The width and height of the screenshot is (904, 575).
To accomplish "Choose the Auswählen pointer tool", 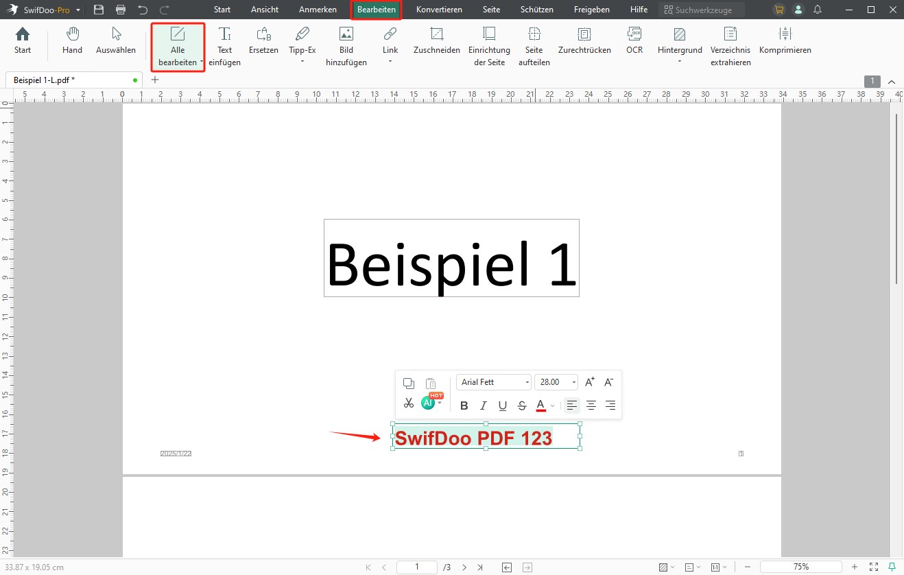I will pyautogui.click(x=116, y=41).
